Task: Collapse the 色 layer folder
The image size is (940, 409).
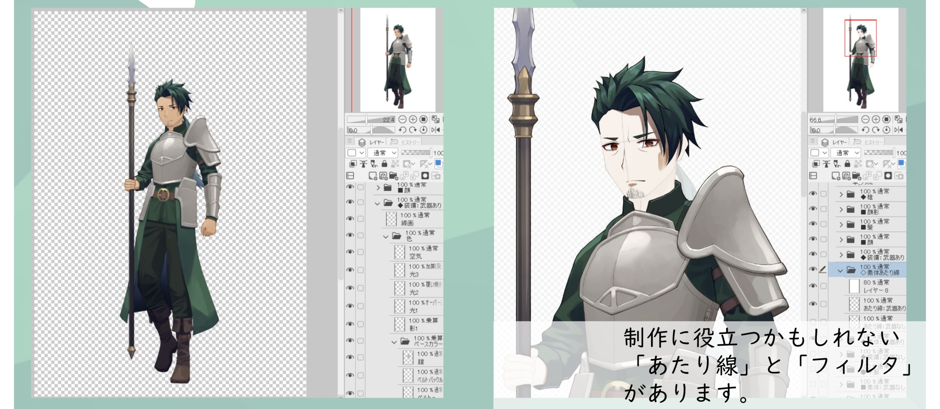Action: [385, 236]
